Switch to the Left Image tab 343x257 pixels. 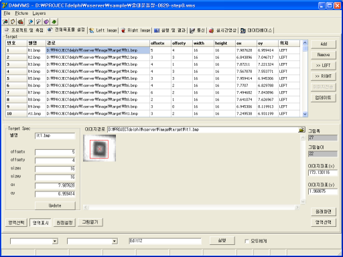pos(103,30)
